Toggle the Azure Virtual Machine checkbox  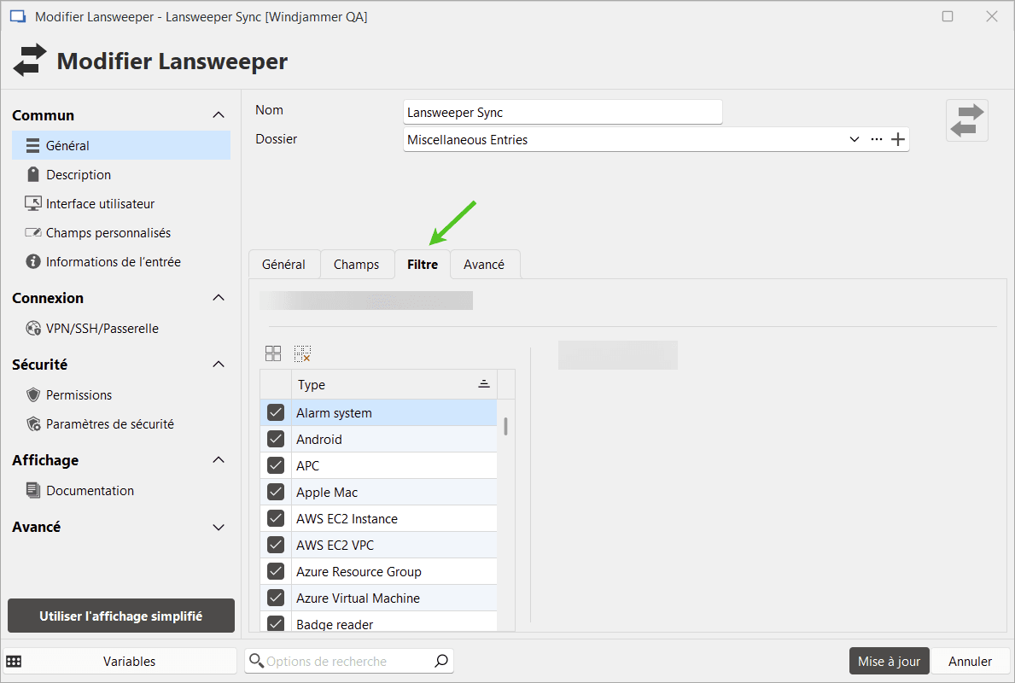coord(276,598)
